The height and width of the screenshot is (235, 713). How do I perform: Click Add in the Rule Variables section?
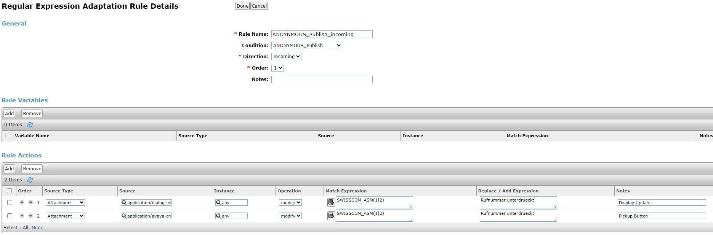10,114
